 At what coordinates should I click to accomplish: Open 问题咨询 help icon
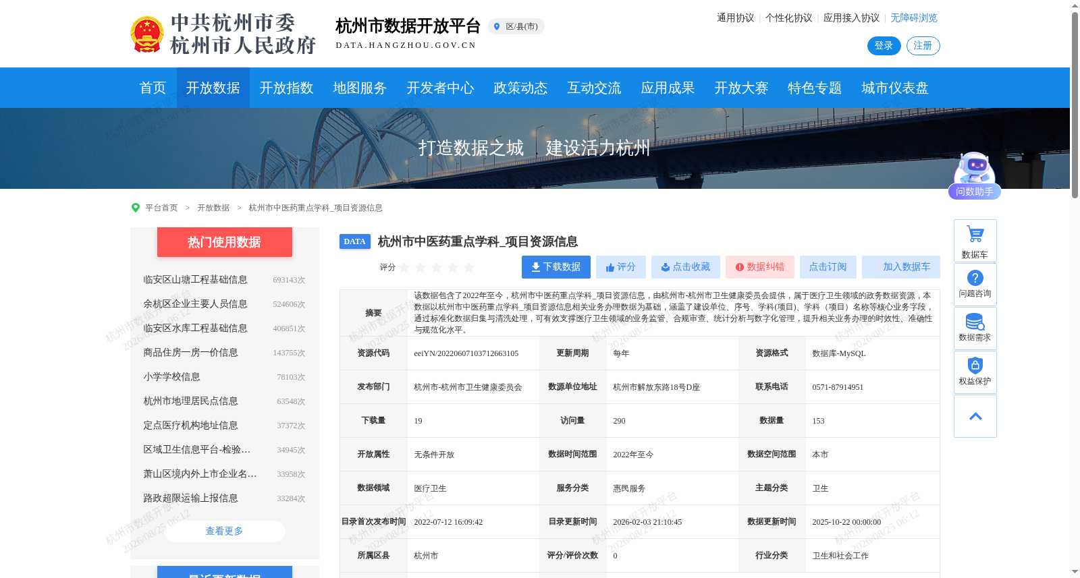click(x=975, y=285)
